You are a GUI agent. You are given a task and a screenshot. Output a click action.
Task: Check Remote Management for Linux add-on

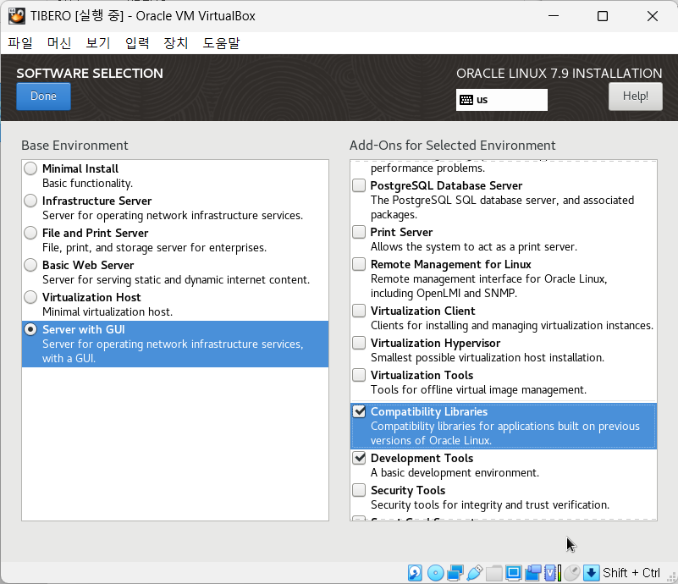pos(359,264)
